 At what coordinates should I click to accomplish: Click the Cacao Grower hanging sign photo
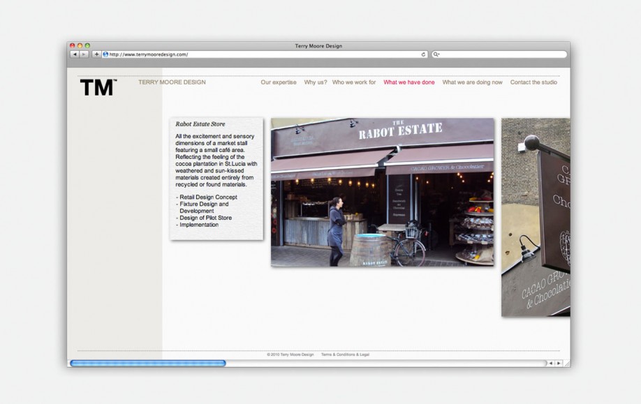[536, 217]
